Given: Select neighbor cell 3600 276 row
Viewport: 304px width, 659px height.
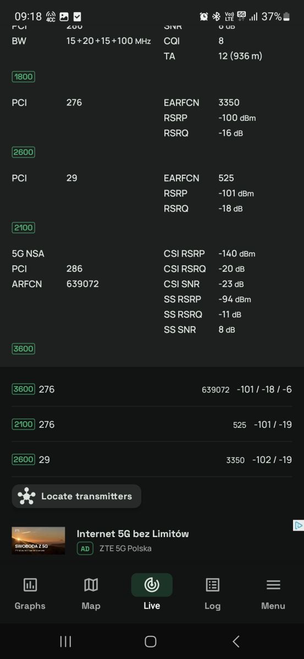Looking at the screenshot, I should pyautogui.click(x=152, y=389).
